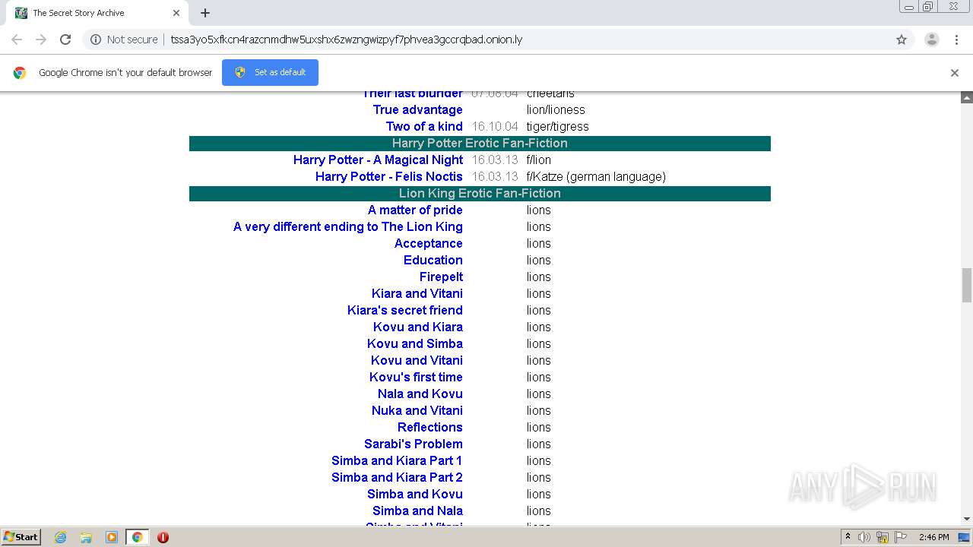Click the 'f/lion' text

point(539,160)
